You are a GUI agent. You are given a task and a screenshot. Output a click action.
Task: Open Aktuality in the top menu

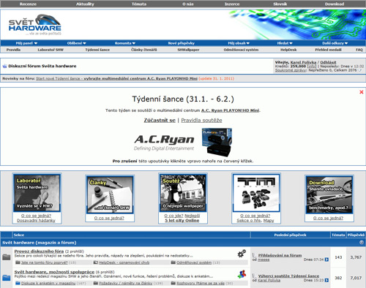[85, 4]
